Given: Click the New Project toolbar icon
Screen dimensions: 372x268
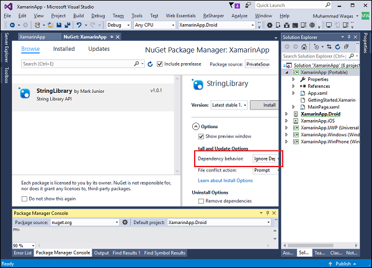Looking at the screenshot, I should tap(37, 25).
